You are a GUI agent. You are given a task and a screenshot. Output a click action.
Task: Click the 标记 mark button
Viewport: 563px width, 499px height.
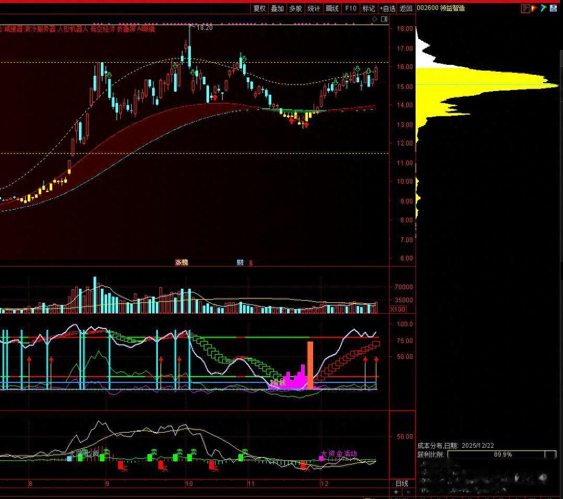click(x=369, y=8)
